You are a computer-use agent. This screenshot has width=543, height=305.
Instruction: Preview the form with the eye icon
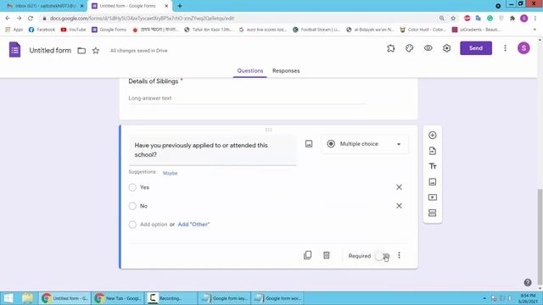coord(428,48)
